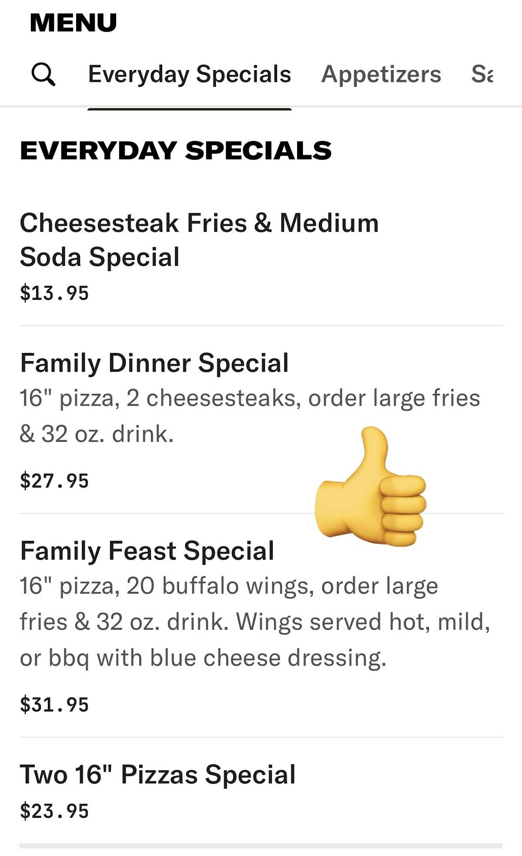This screenshot has height=856, width=522.
Task: Click the thumbs up emoji
Action: [x=371, y=486]
